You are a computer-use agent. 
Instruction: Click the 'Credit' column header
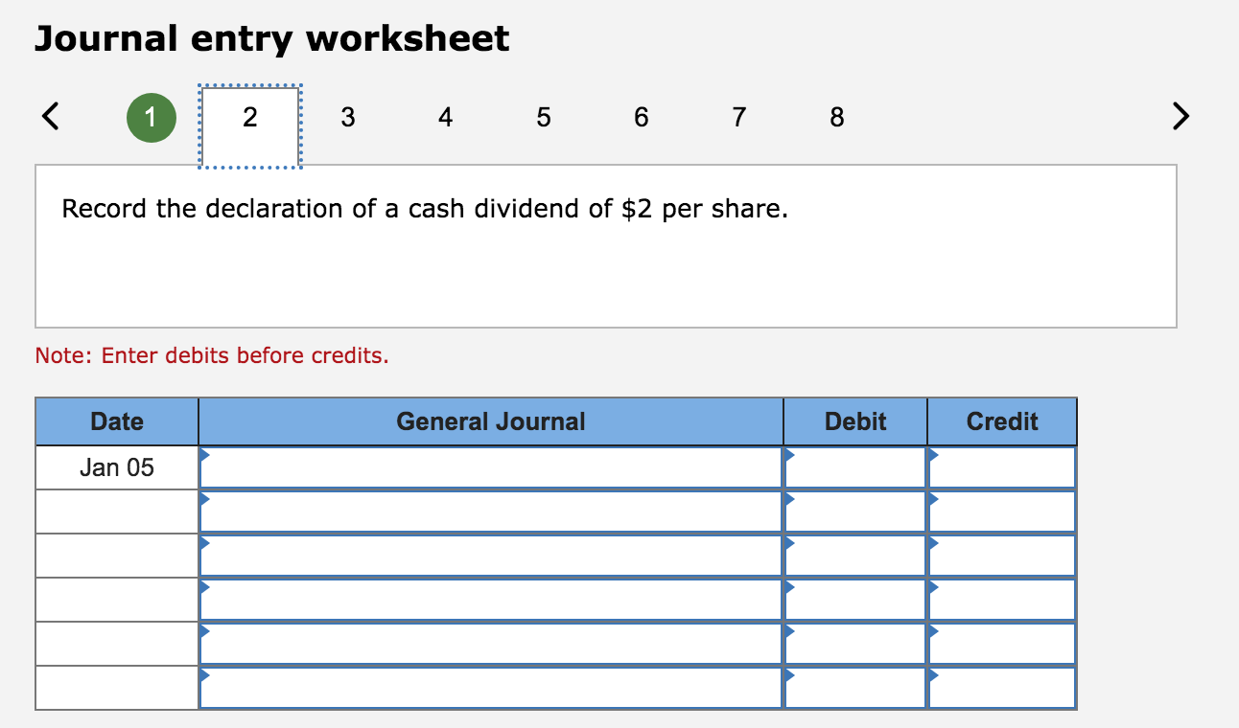[1002, 421]
